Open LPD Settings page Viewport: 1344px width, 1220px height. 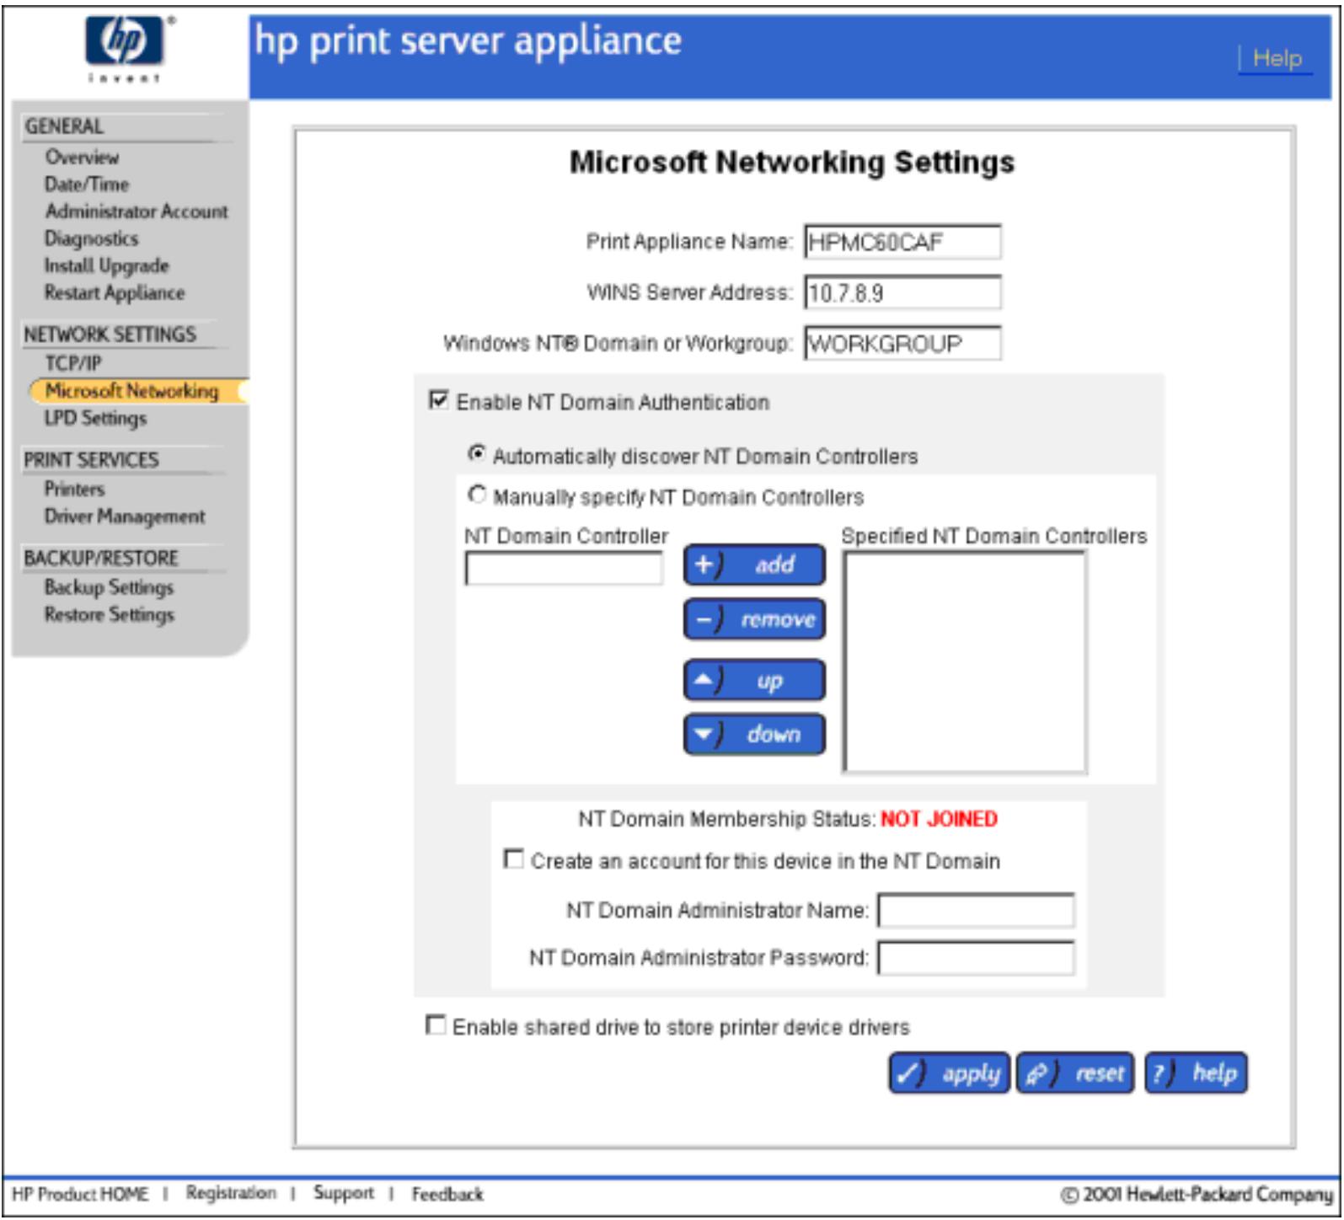tap(95, 419)
